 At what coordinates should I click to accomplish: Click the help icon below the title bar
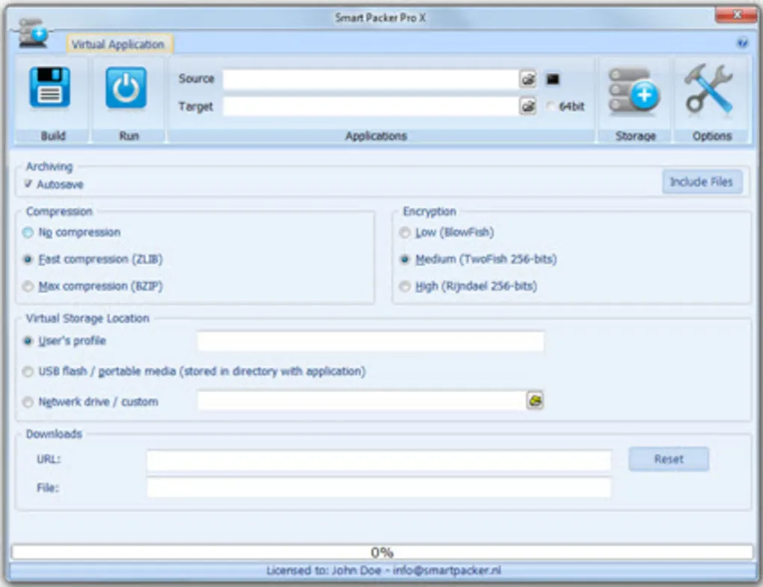[741, 42]
